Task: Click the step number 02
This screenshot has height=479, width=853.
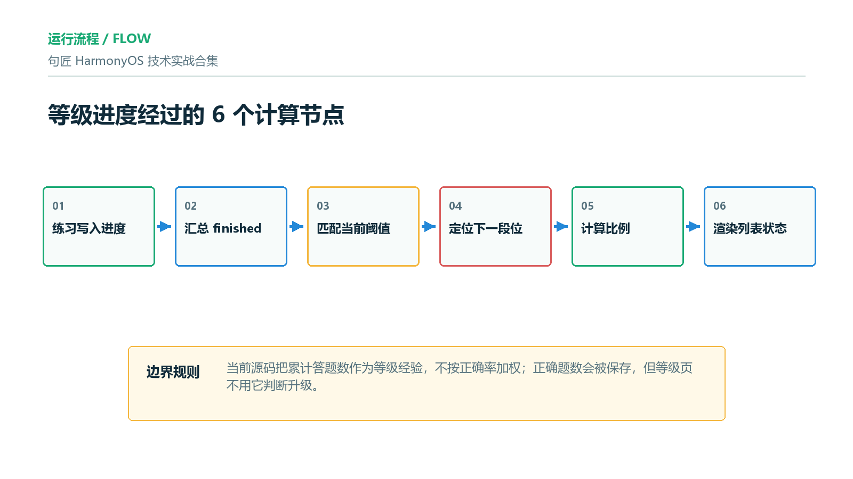Action: click(190, 206)
